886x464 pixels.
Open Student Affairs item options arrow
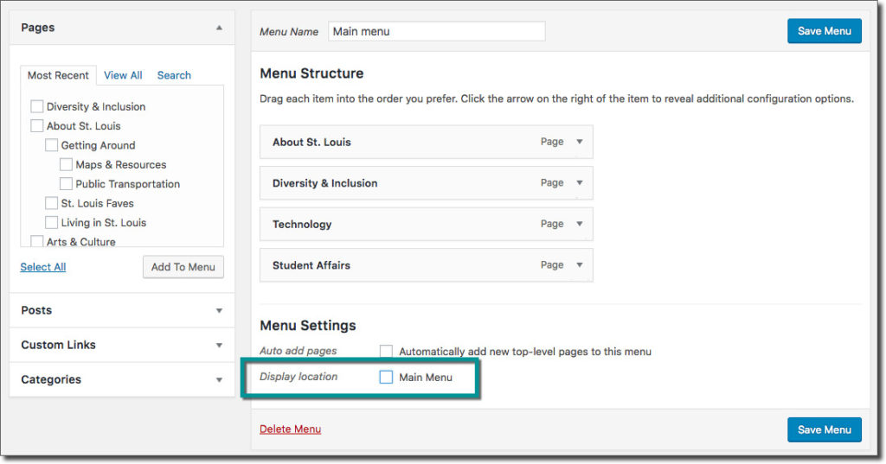(580, 265)
